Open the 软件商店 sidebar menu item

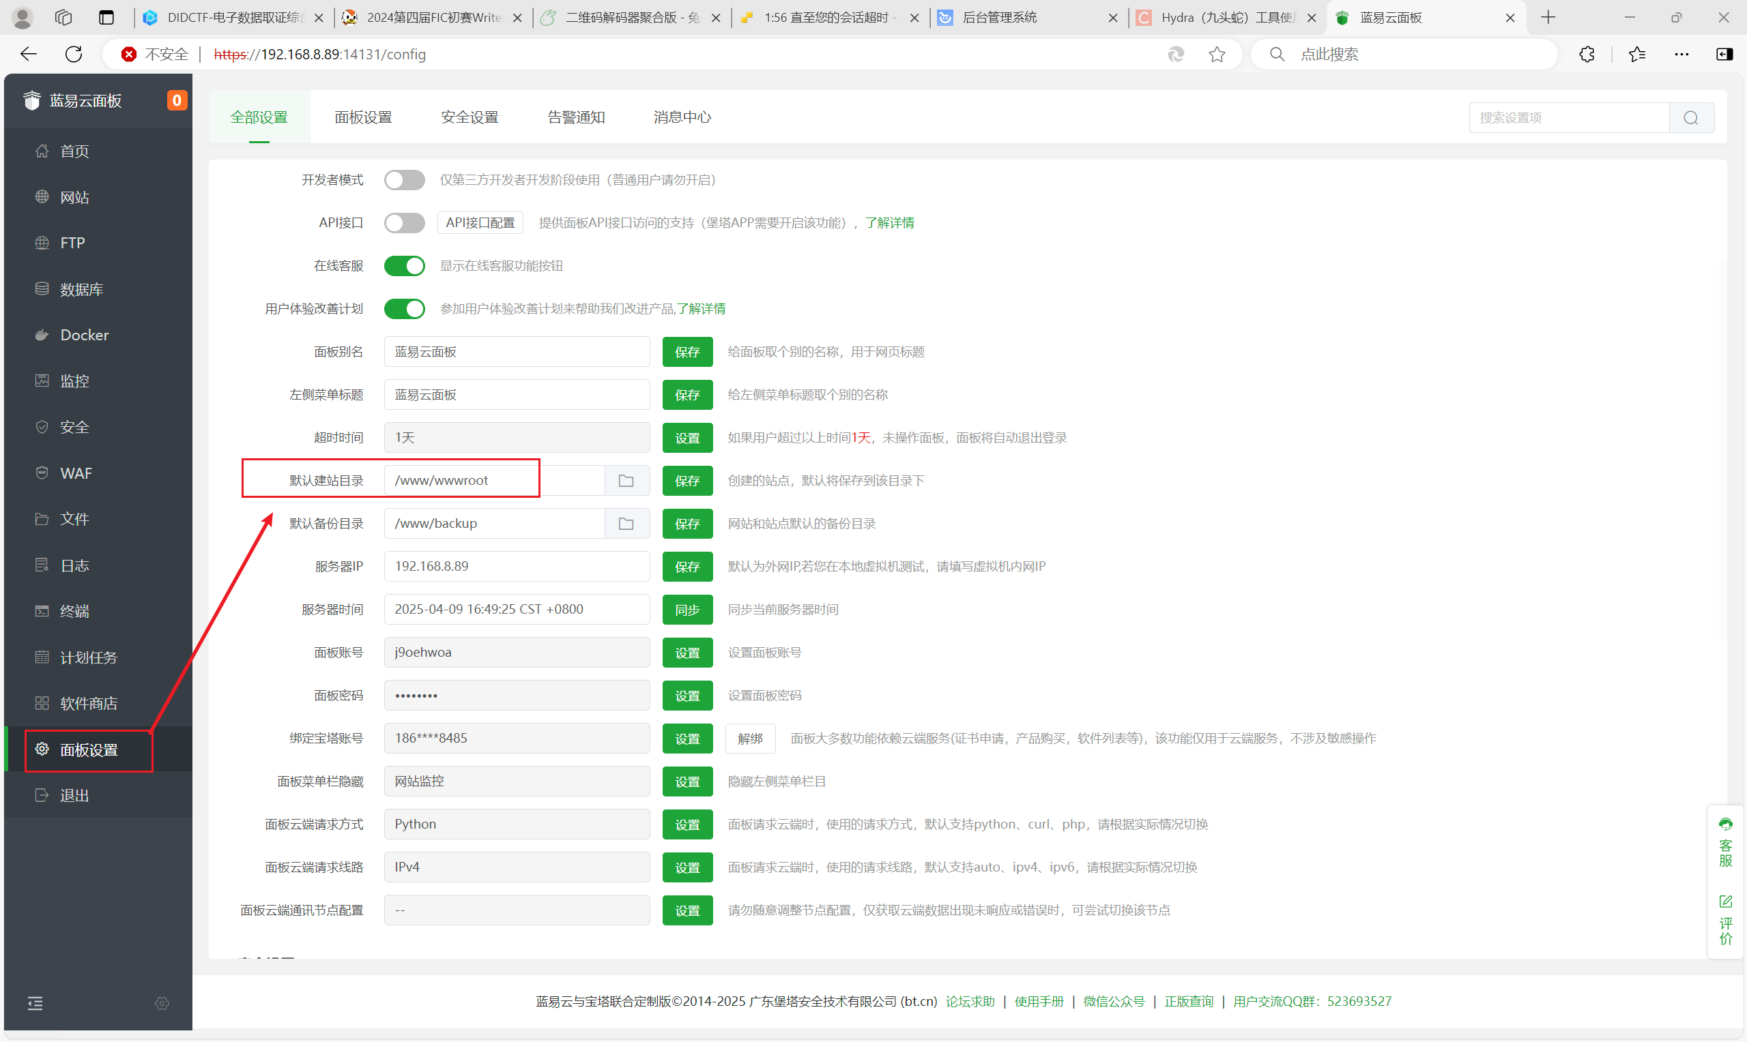point(89,704)
